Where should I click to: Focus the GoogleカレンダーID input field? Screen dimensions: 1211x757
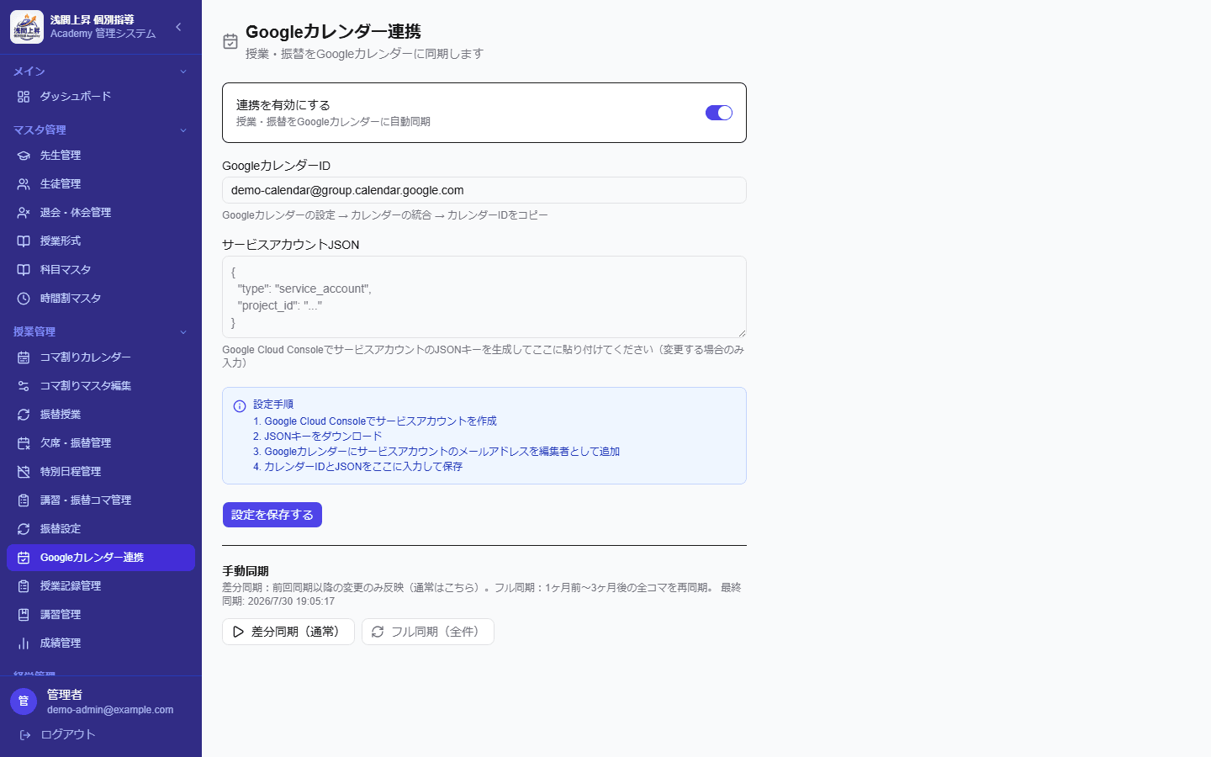tap(484, 190)
